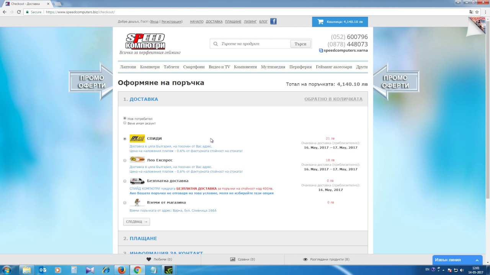Click the Лео Експрес courier logo
This screenshot has height=275, width=490.
tap(137, 160)
